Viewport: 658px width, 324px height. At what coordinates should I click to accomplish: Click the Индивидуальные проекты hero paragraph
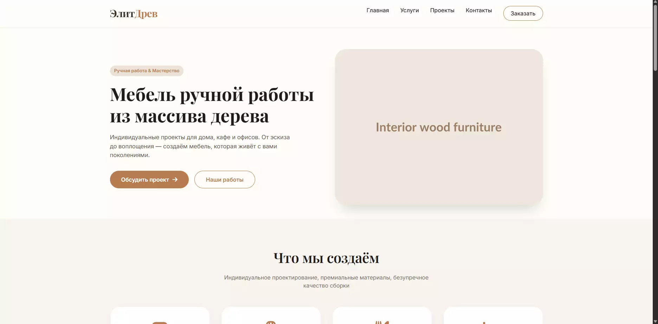[x=200, y=146]
